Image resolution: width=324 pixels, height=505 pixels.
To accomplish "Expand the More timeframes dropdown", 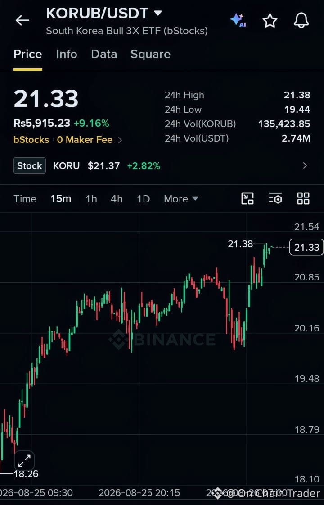I will click(181, 199).
